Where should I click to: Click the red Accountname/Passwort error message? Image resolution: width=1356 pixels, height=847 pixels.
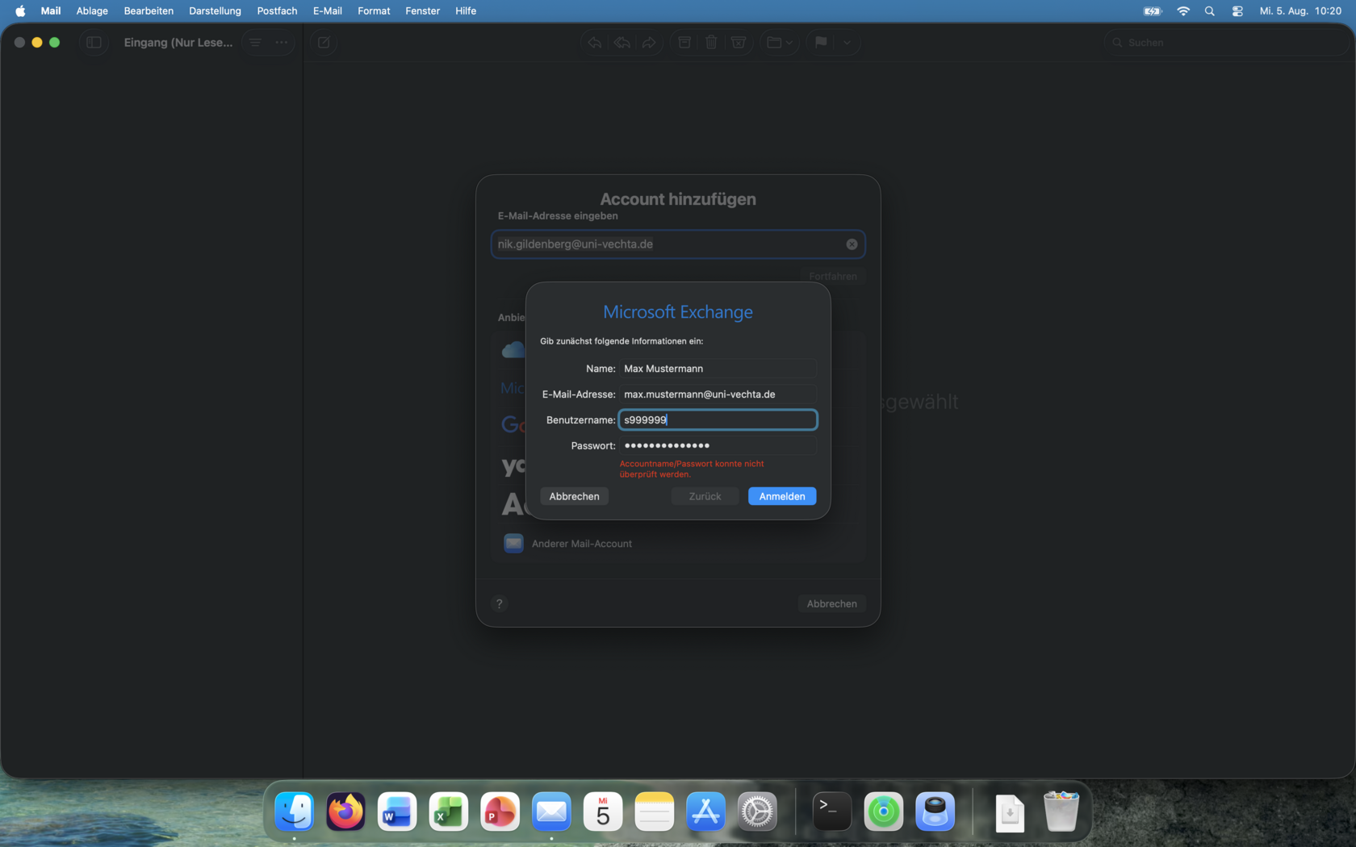(x=692, y=469)
